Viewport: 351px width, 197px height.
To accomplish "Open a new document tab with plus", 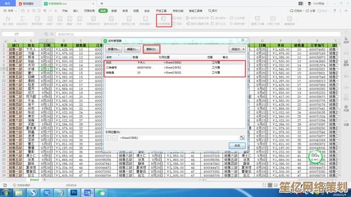I will 101,4.
